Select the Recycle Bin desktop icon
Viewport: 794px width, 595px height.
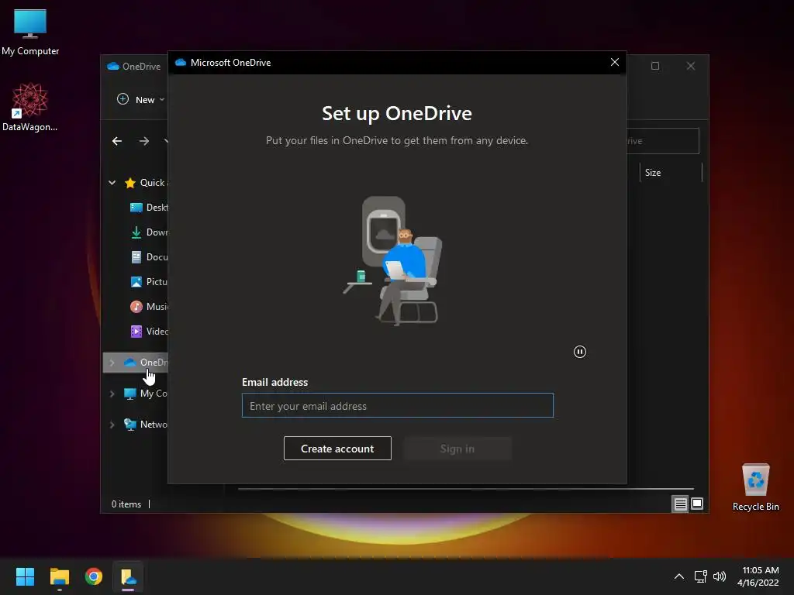coord(755,487)
